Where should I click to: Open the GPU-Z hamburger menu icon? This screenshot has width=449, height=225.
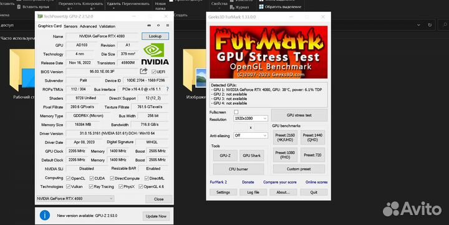tap(168, 26)
